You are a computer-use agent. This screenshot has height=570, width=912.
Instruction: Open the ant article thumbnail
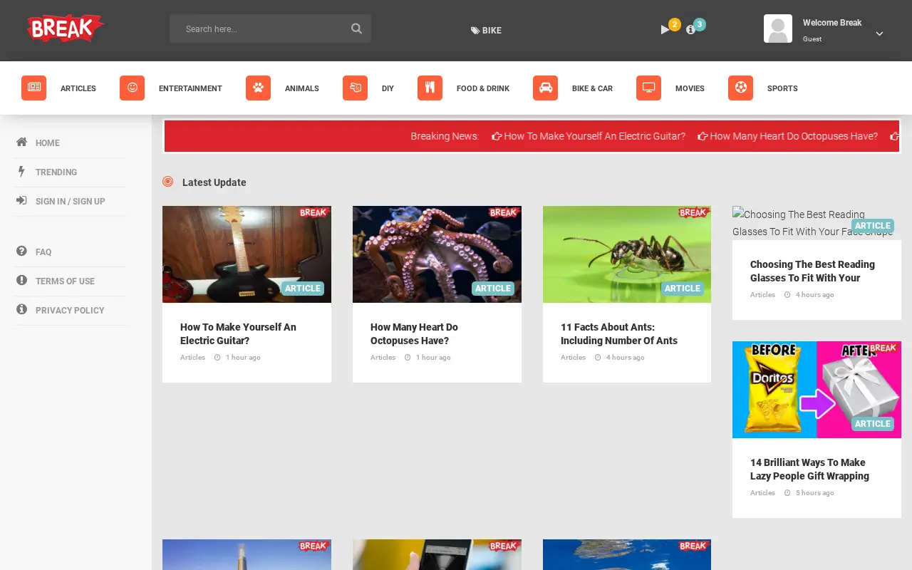tap(627, 254)
